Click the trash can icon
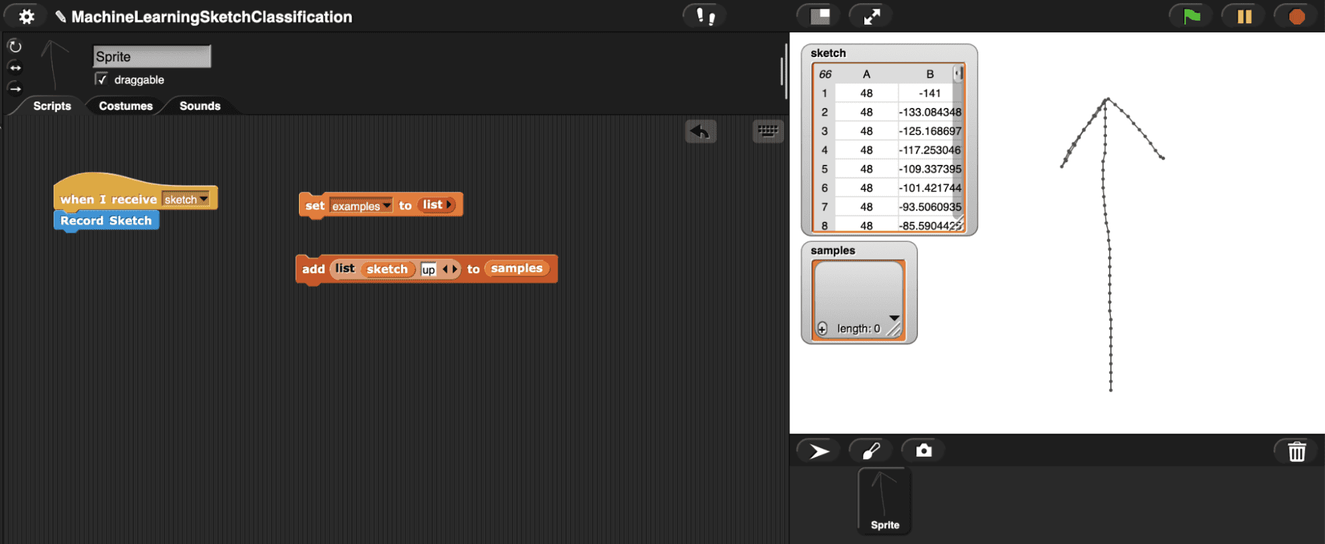1325x544 pixels. point(1296,451)
